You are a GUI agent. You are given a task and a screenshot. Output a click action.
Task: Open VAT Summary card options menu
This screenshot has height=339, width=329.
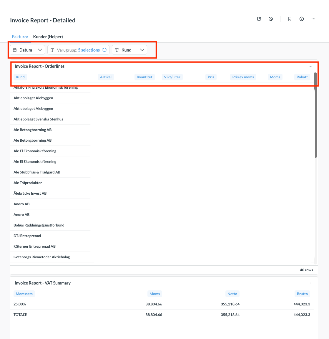click(x=310, y=283)
